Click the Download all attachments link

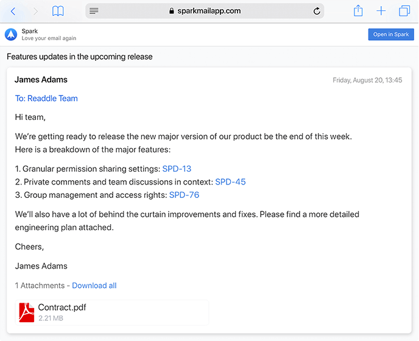tap(94, 286)
